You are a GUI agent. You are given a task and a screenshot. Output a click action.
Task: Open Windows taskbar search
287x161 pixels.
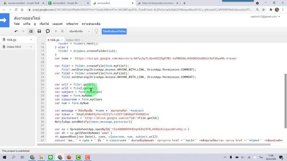[x=13, y=157]
